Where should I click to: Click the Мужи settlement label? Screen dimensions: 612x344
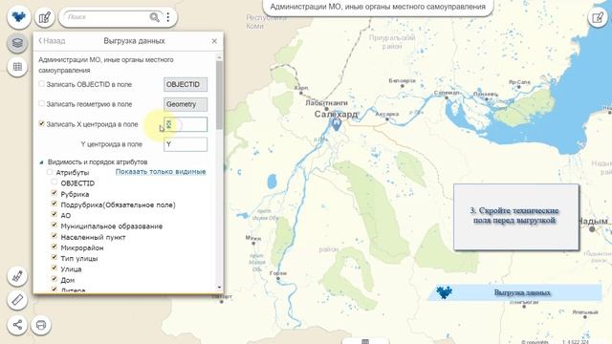[x=252, y=238]
